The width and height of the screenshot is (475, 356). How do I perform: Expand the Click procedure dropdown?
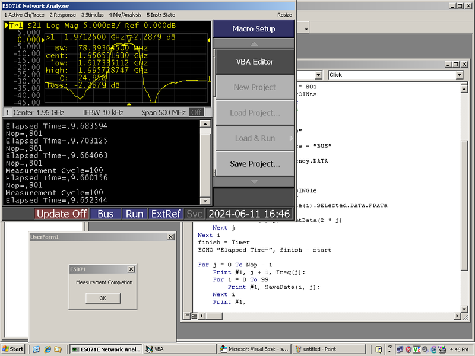pyautogui.click(x=459, y=75)
